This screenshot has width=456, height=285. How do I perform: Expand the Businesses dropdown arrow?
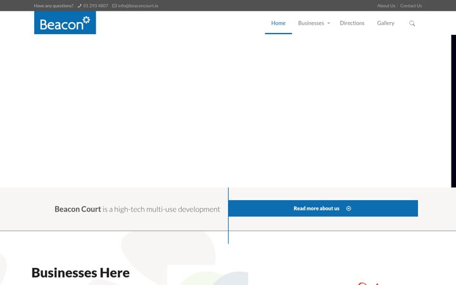click(329, 23)
